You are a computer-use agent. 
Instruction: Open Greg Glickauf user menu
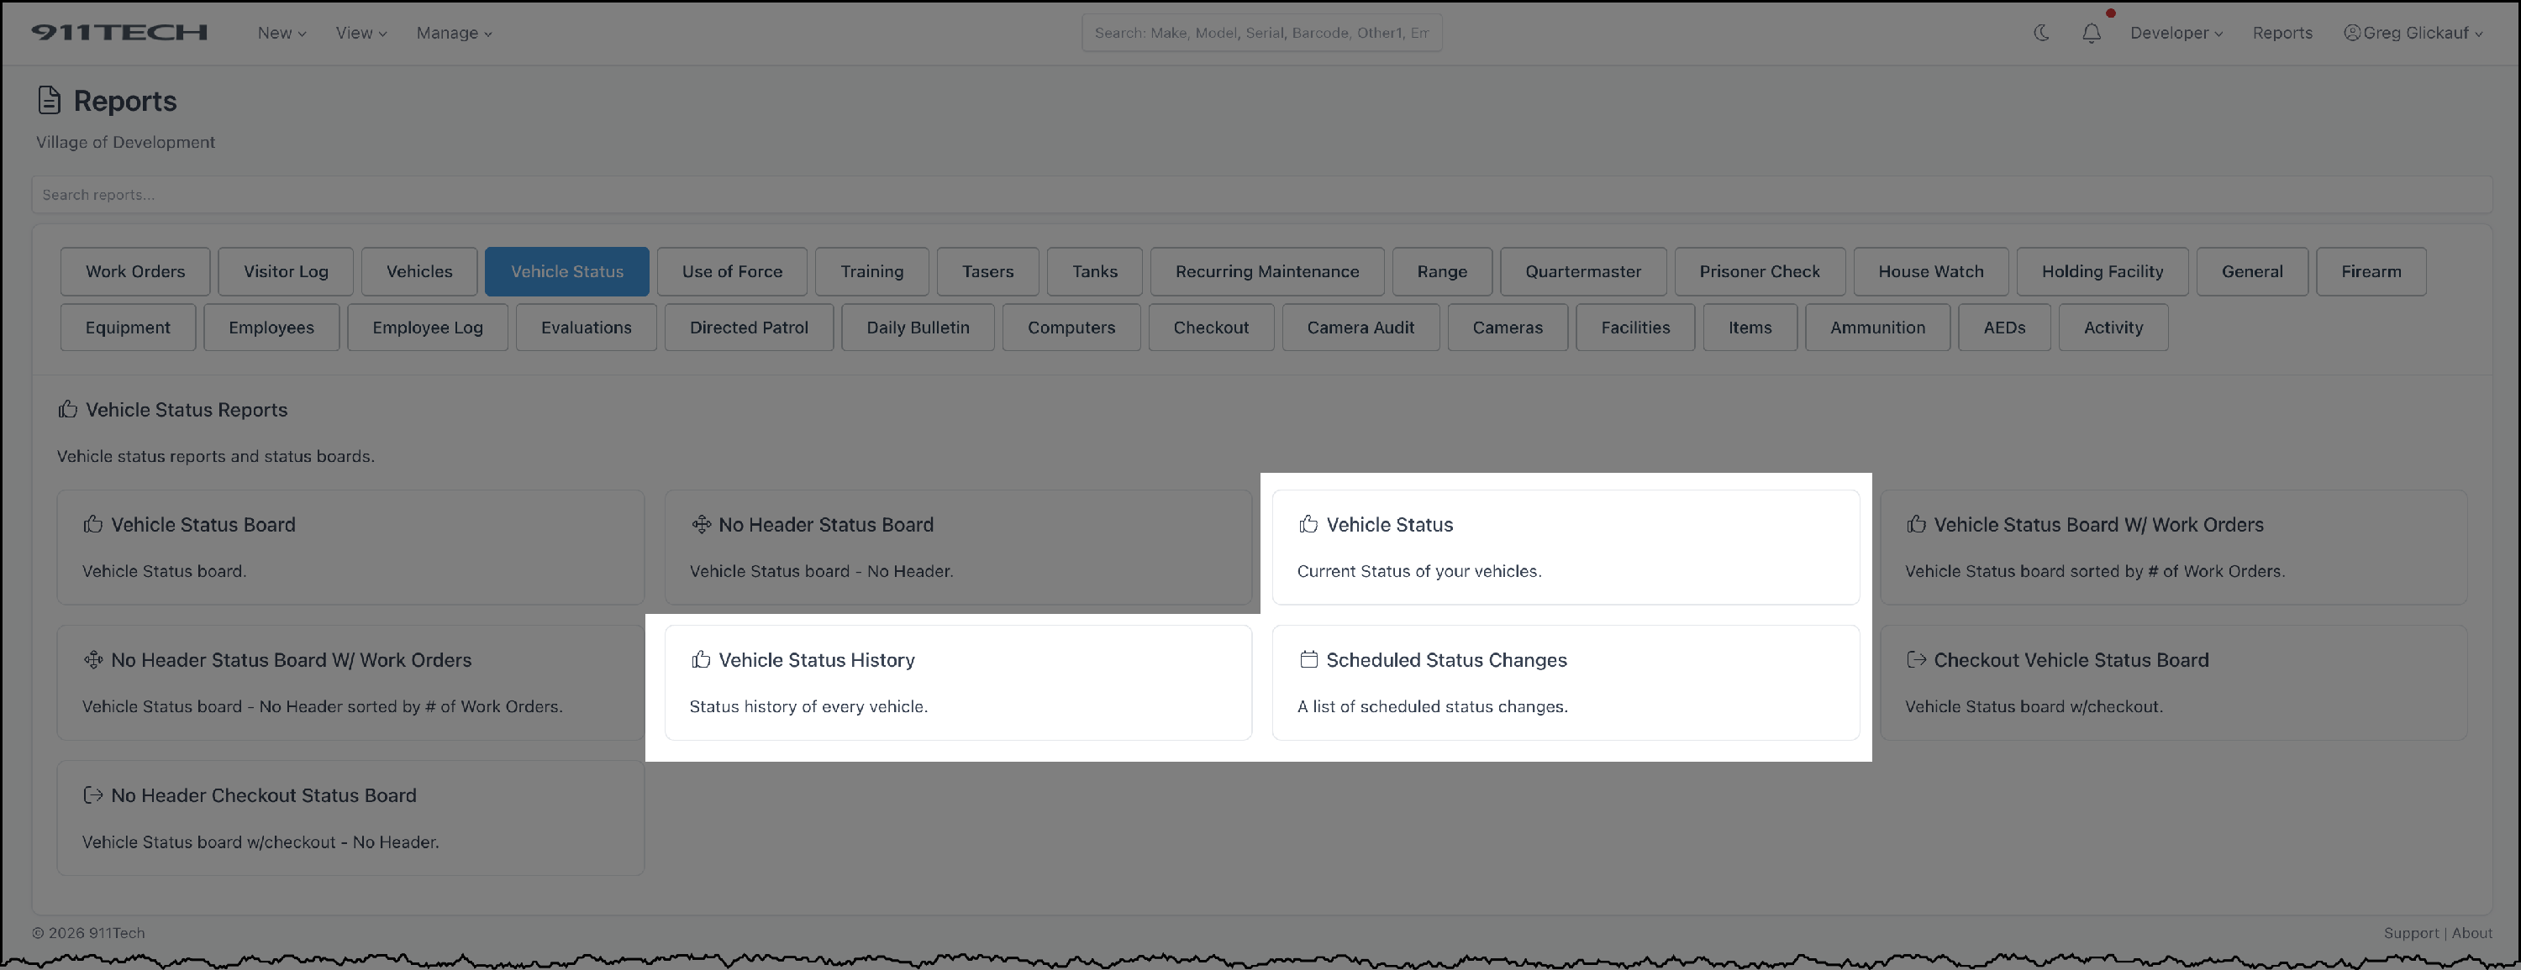coord(2413,32)
